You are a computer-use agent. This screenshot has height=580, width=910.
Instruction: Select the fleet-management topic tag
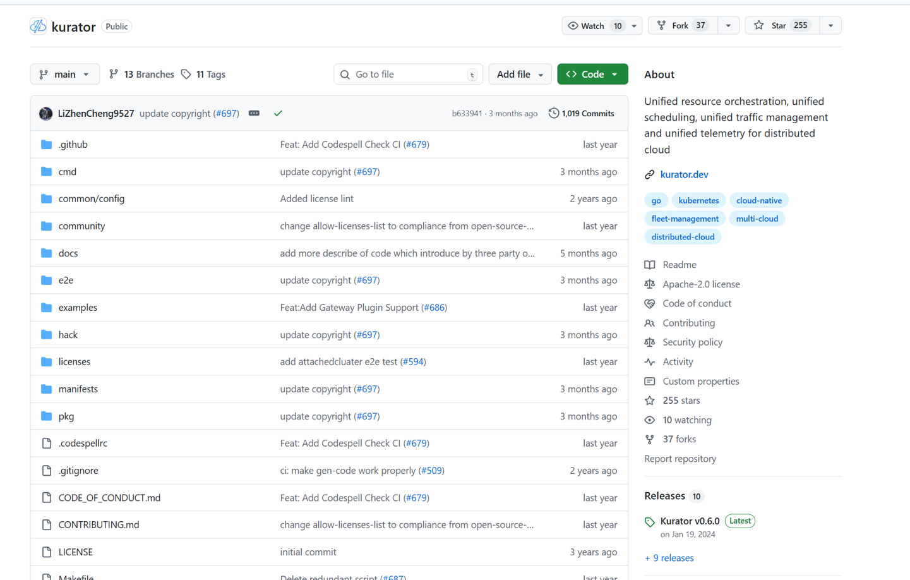(685, 219)
